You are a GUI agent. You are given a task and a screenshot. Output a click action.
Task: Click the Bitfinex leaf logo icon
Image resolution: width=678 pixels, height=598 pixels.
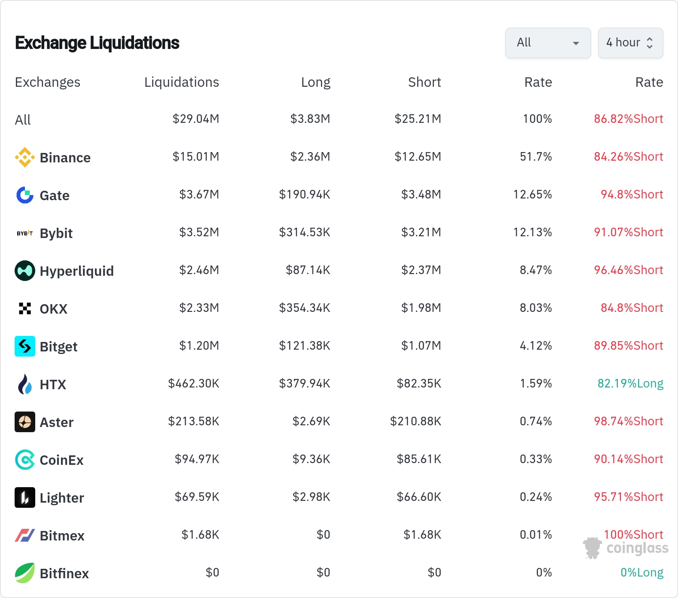coord(25,573)
